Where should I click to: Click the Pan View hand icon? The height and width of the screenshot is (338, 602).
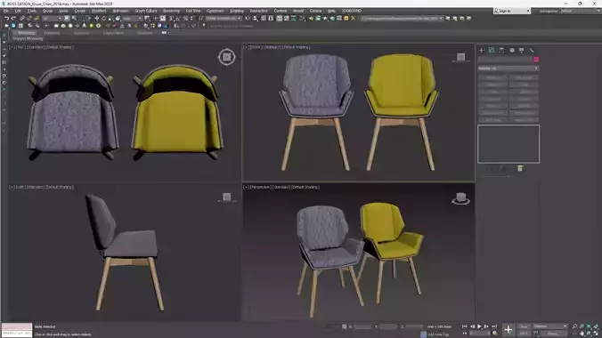point(582,334)
